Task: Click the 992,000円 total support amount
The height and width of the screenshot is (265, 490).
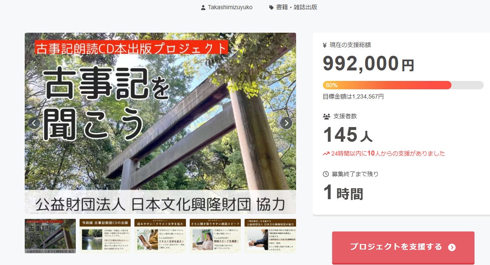Action: pos(369,64)
